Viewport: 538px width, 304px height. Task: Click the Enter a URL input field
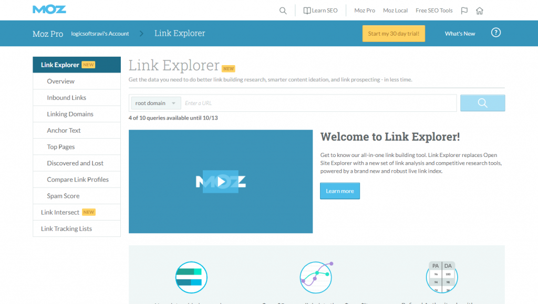click(x=318, y=103)
